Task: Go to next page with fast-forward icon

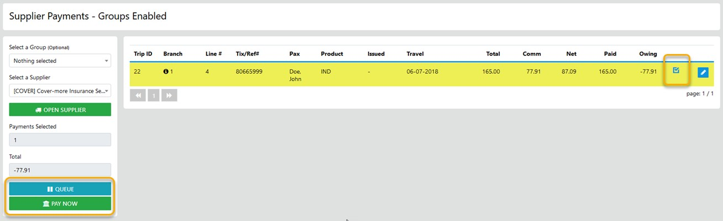Action: [x=169, y=95]
